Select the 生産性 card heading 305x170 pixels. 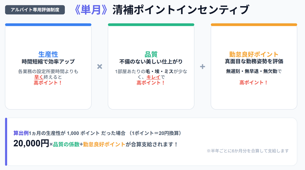click(48, 54)
